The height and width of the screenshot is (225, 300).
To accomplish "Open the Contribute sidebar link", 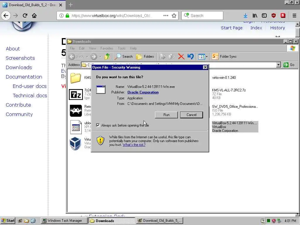I will click(18, 105).
